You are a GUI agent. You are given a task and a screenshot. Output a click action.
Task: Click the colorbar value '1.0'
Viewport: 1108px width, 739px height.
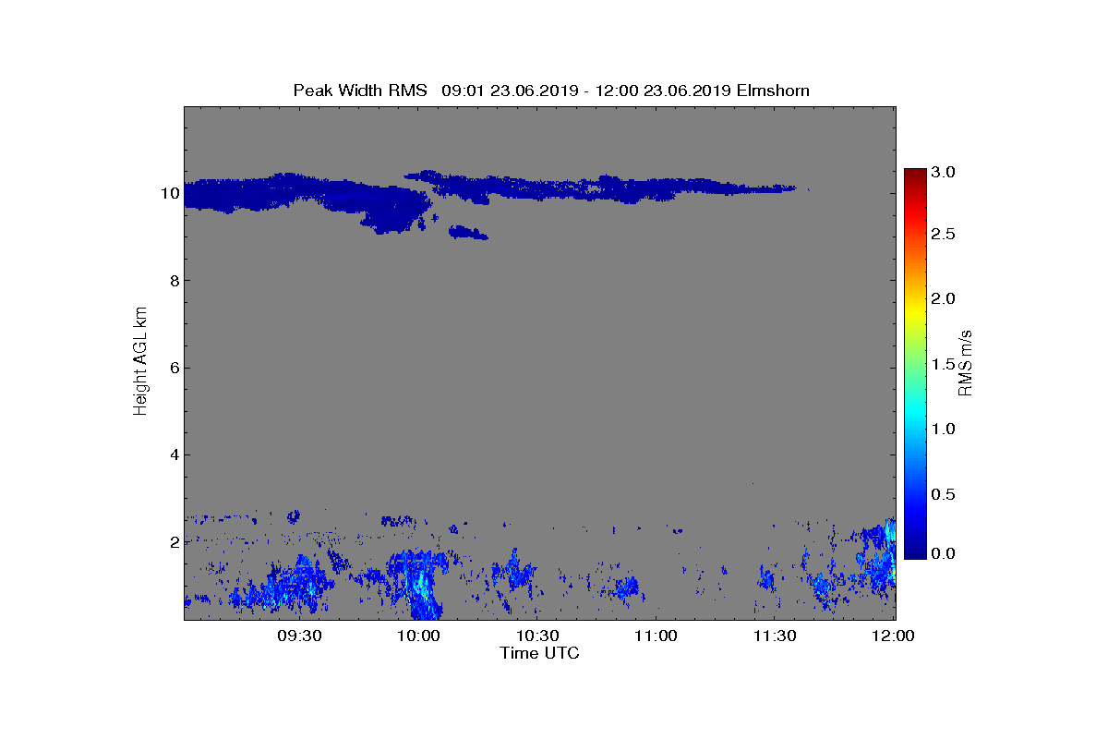click(x=943, y=429)
